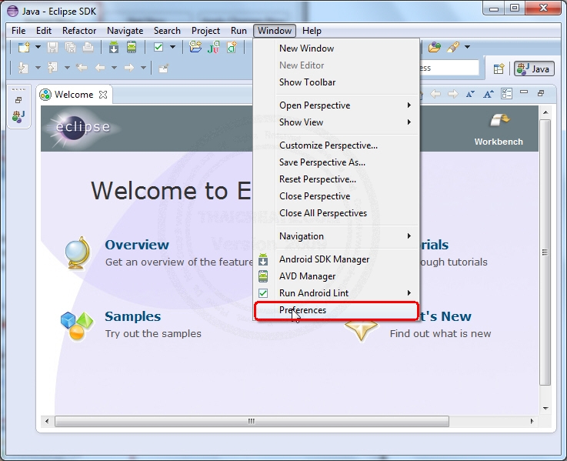
Task: Click the Save floppy disk icon
Action: (x=53, y=47)
